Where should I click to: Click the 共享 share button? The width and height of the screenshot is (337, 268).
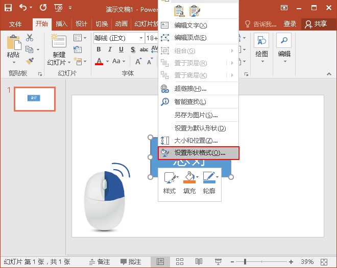pos(317,24)
